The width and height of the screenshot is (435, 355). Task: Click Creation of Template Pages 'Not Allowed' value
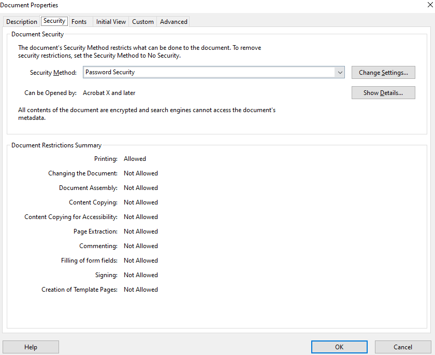coord(141,290)
